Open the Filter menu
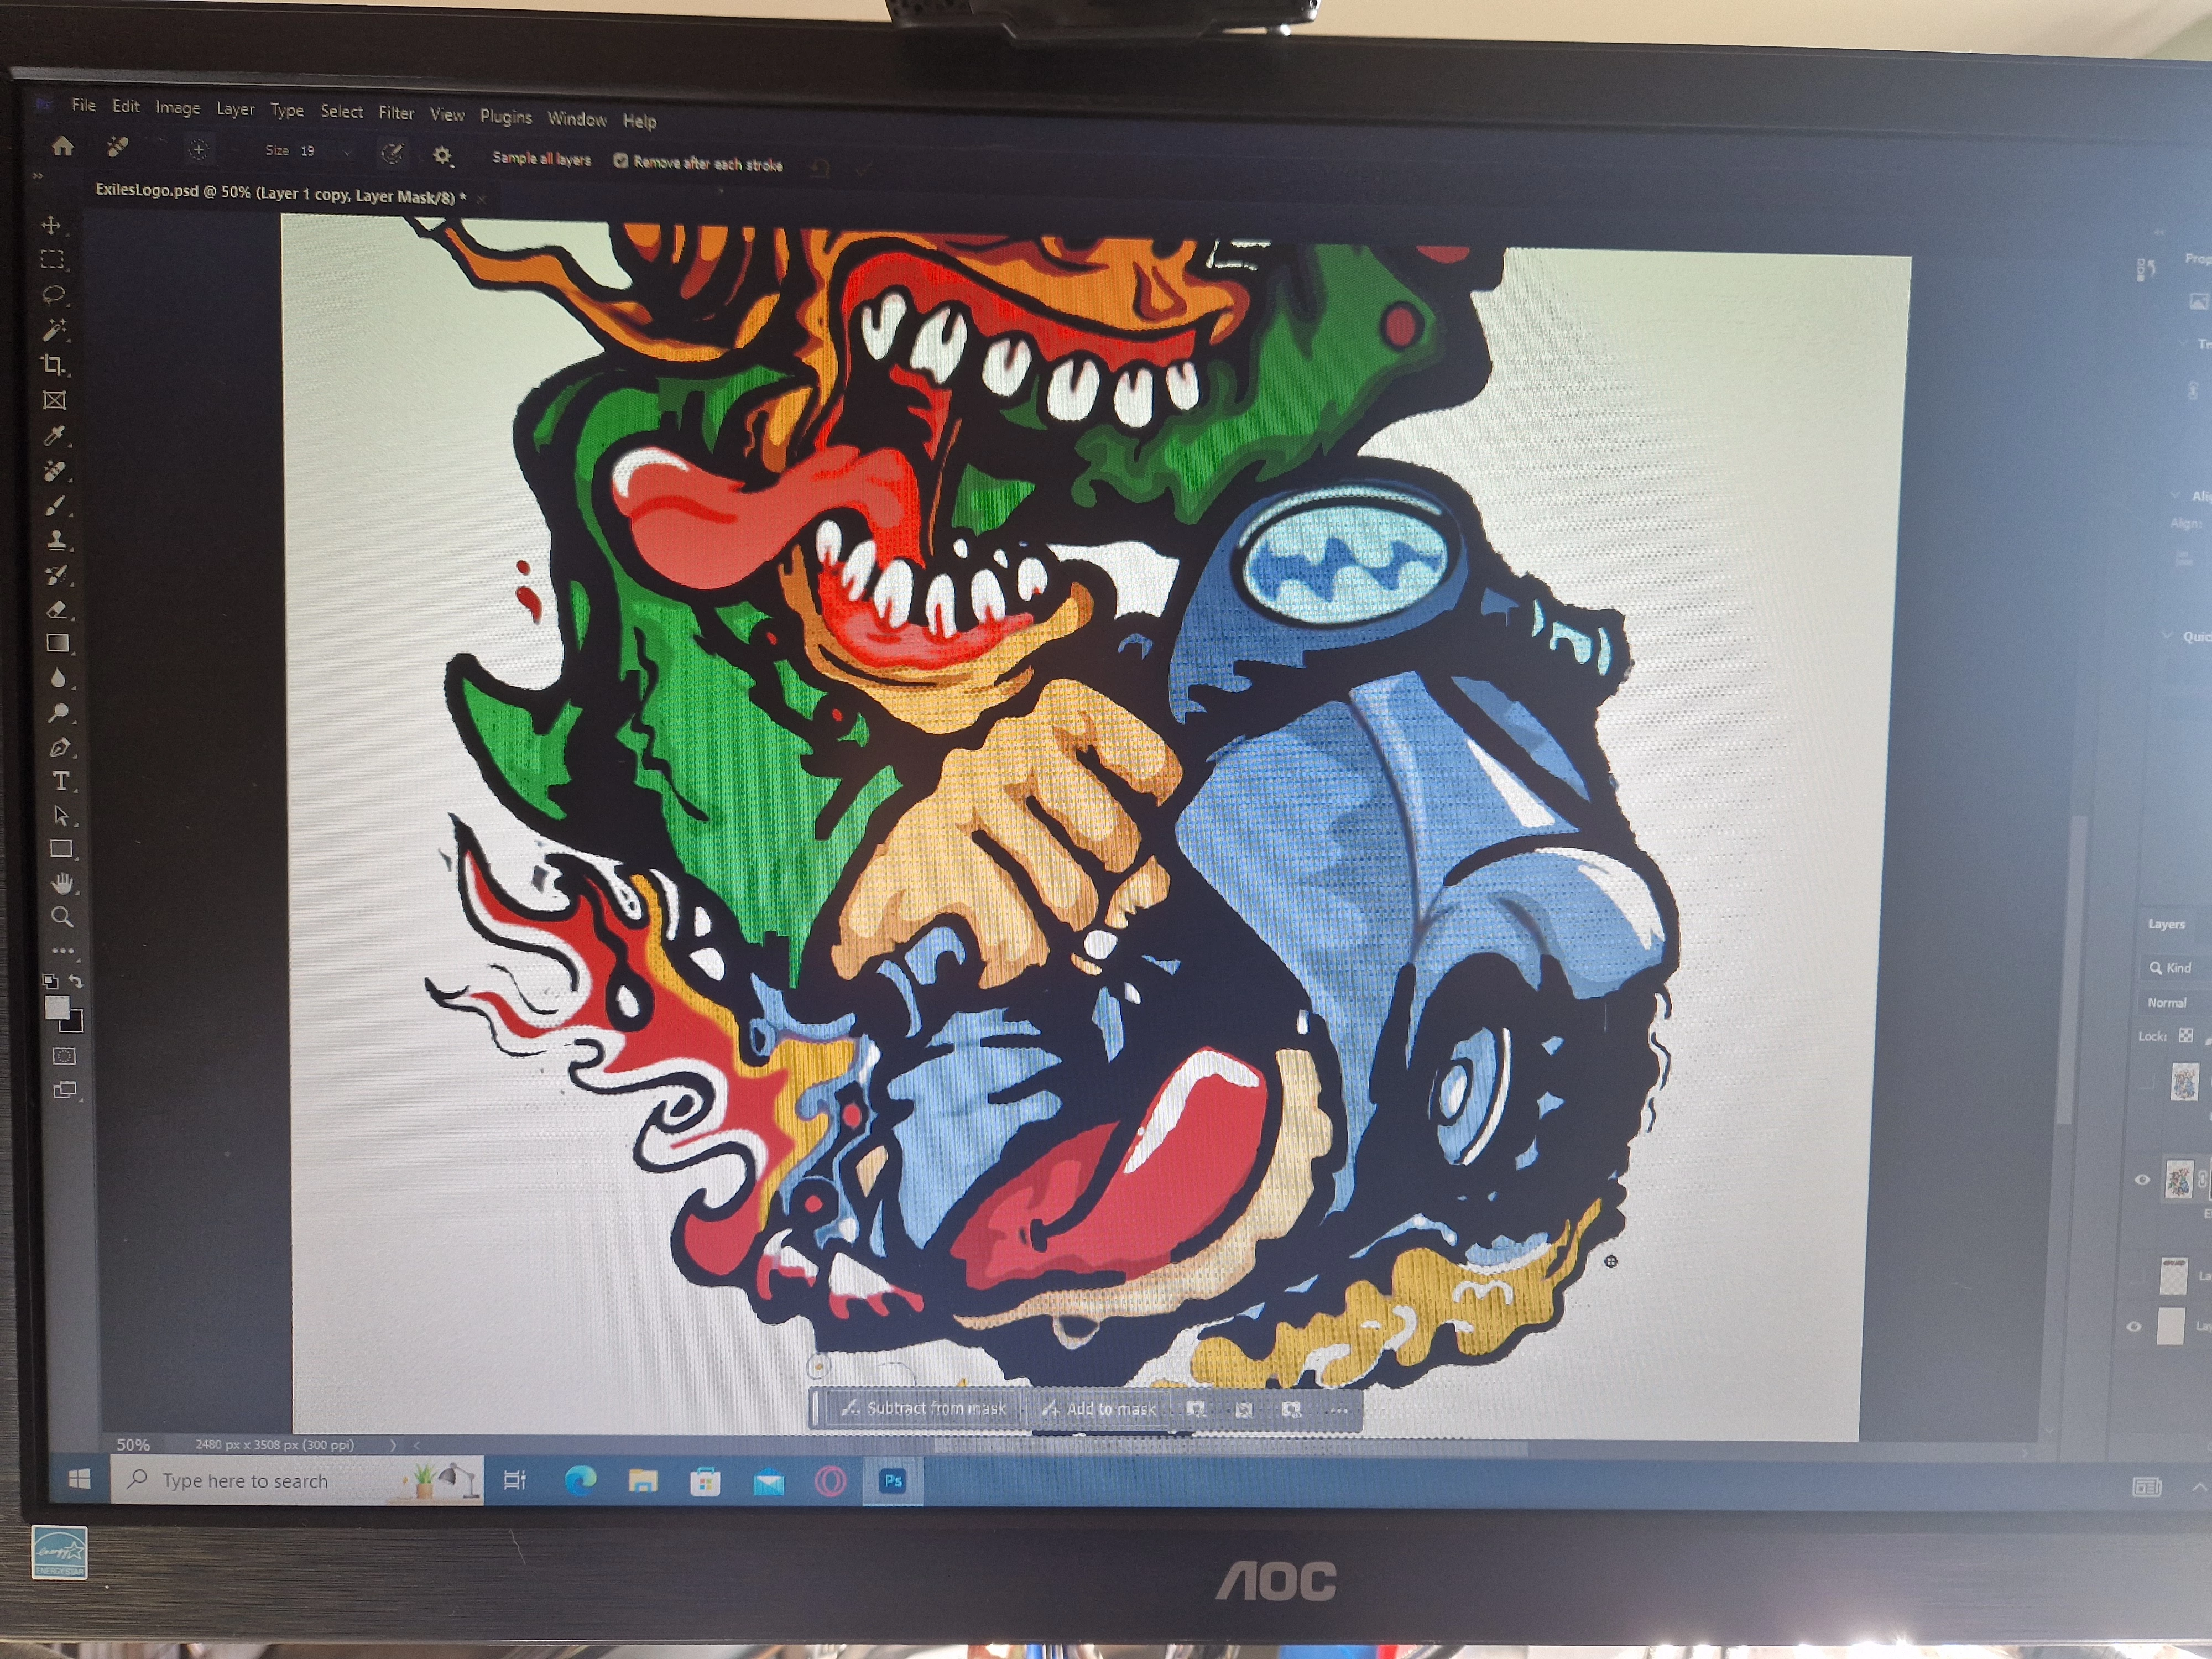The image size is (2212, 1659). coord(396,113)
